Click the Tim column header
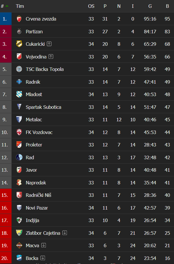Viewport: 174px width, 264px height. point(20,6)
